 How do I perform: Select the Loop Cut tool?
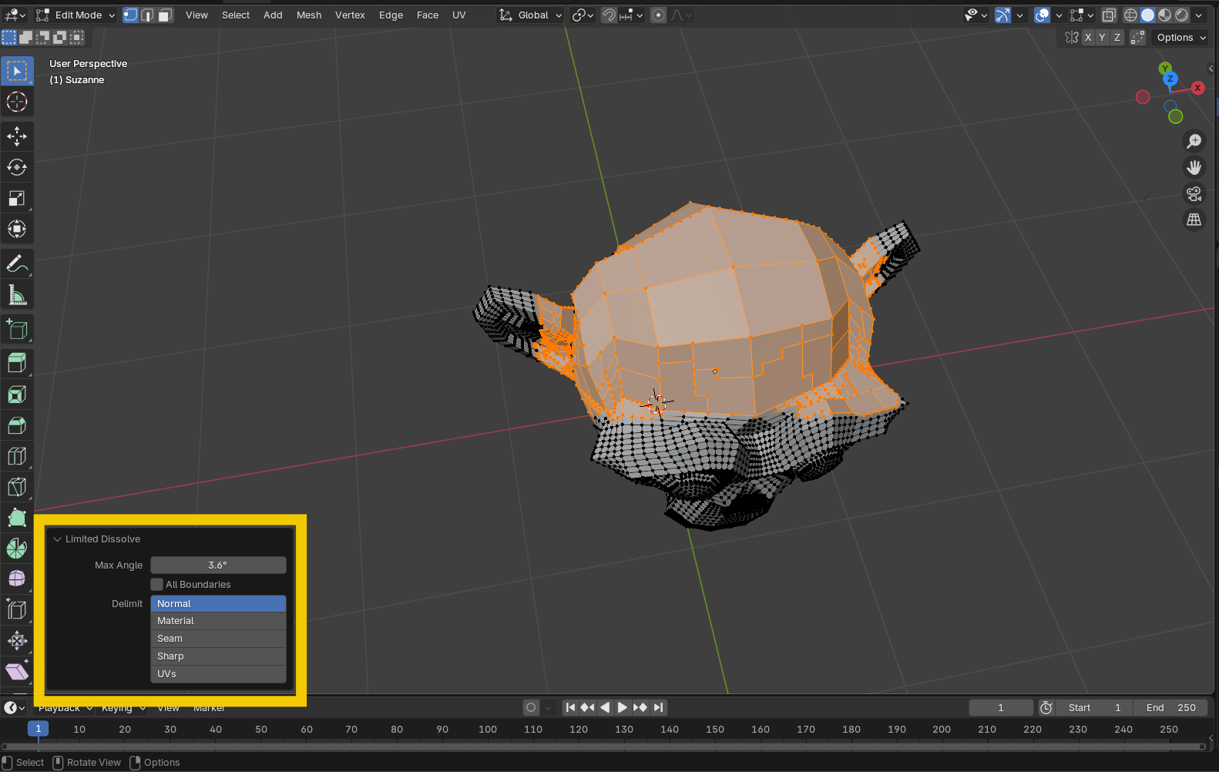click(x=17, y=456)
